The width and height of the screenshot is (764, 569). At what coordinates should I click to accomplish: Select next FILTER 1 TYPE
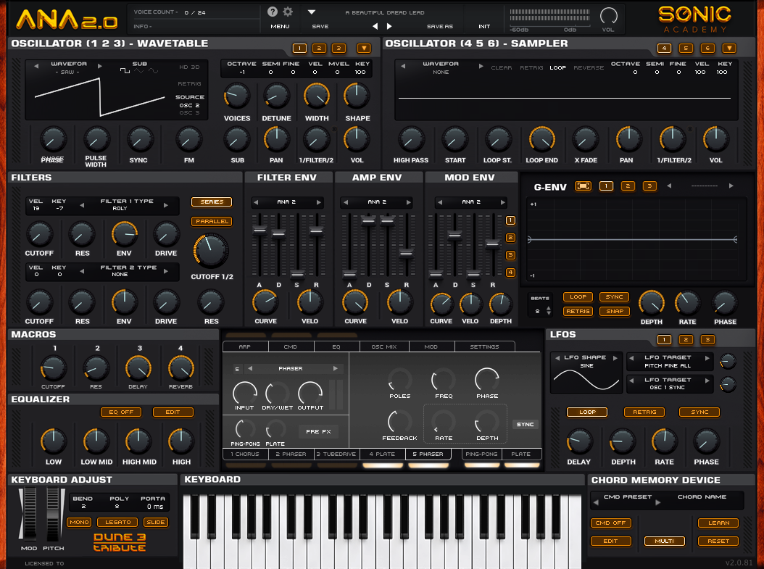166,205
